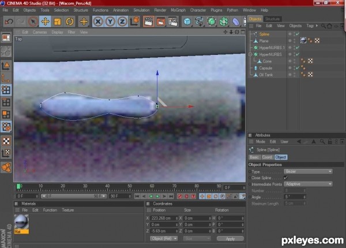
Task: Click the Undo arrow icon
Action: click(x=9, y=22)
